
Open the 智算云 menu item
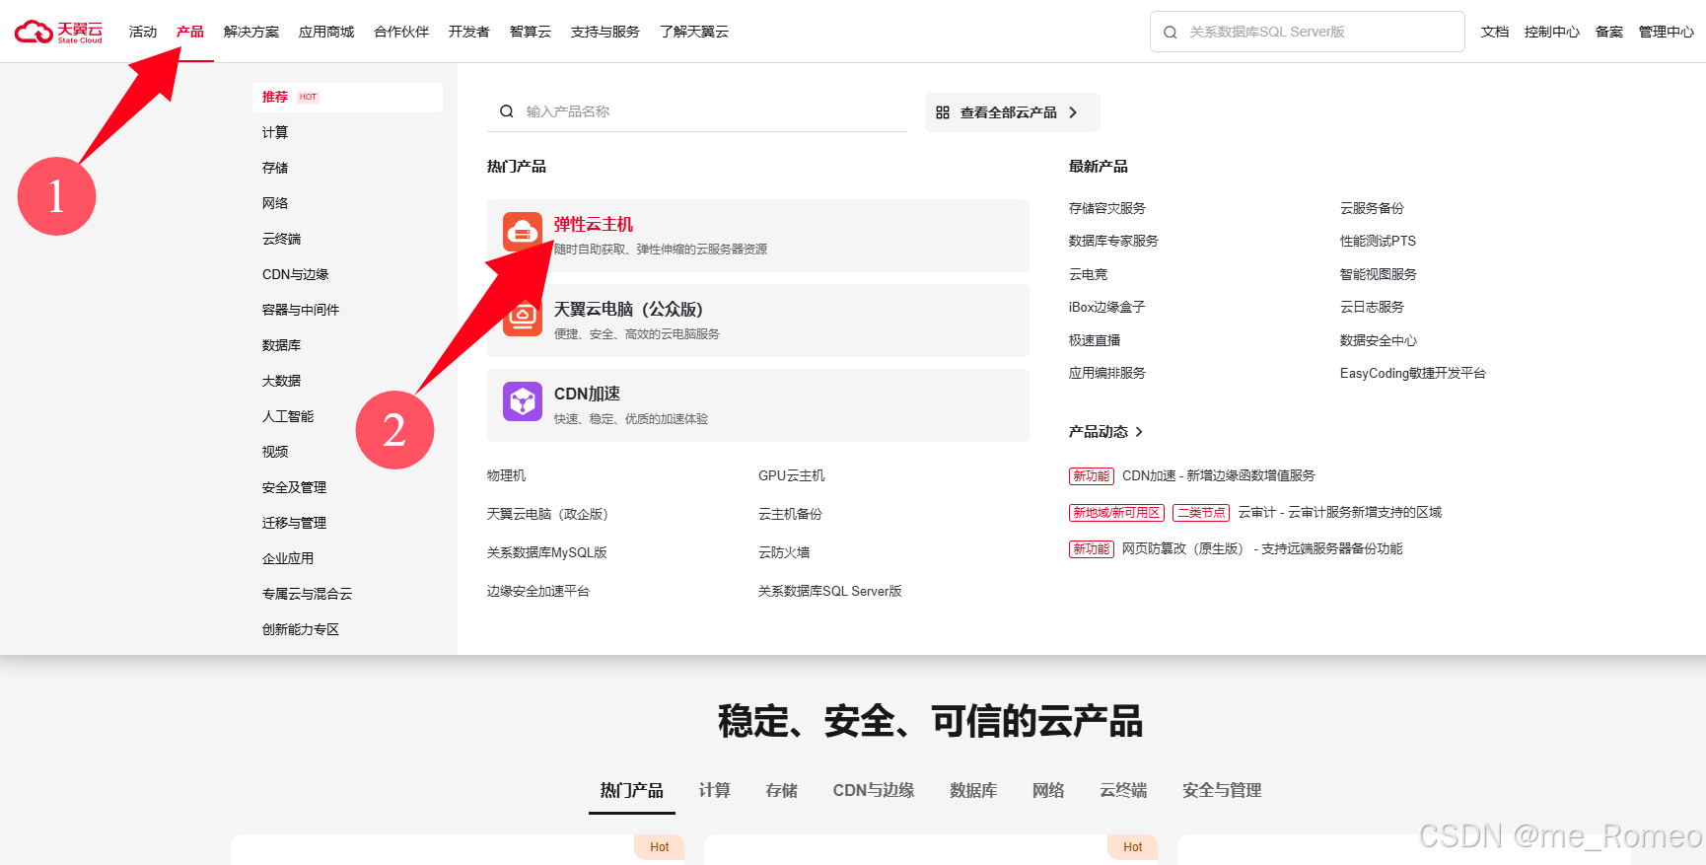[x=531, y=32]
